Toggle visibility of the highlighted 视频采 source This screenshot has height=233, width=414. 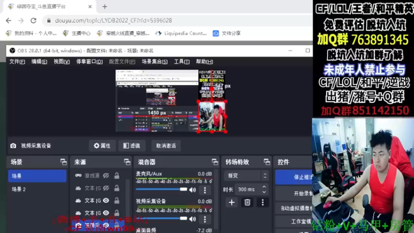point(106,225)
